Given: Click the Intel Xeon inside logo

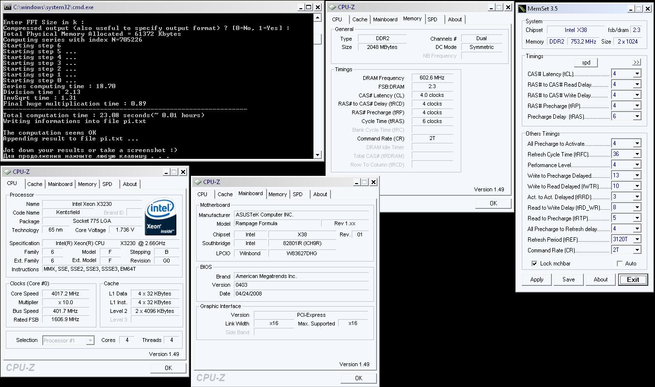Looking at the screenshot, I should [160, 217].
